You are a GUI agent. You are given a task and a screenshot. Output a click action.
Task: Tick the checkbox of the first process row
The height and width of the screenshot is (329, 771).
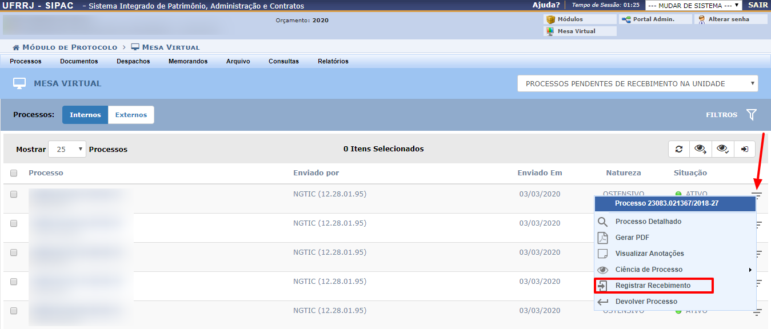(14, 194)
